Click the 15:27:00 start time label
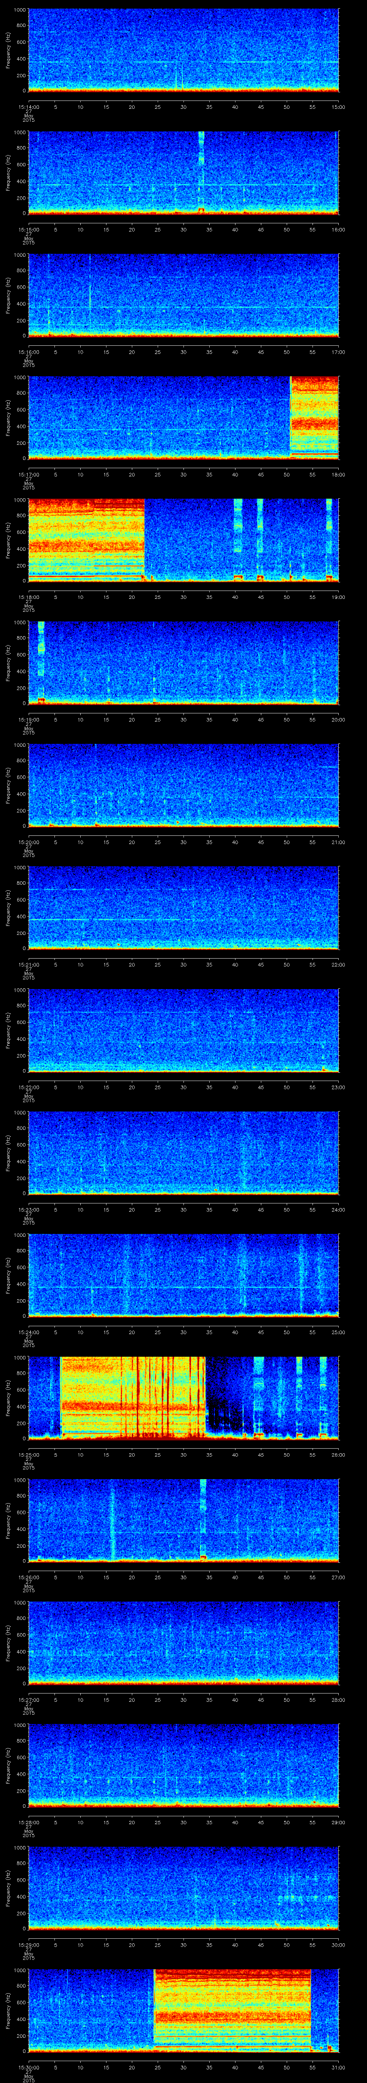Viewport: 367px width, 2083px height. [x=28, y=1700]
